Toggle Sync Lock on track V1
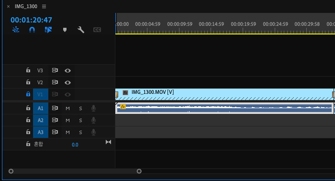This screenshot has width=335, height=181. 55,94
